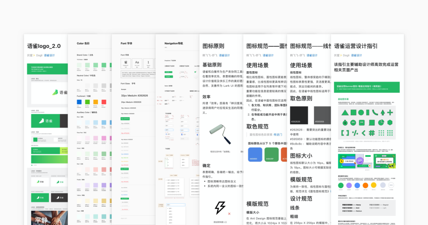Select the yellow circle color swatch
The width and height of the screenshot is (428, 225).
(374, 185)
